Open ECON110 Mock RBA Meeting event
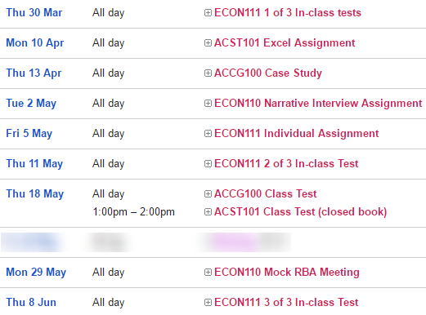This screenshot has height=315, width=426. click(287, 273)
